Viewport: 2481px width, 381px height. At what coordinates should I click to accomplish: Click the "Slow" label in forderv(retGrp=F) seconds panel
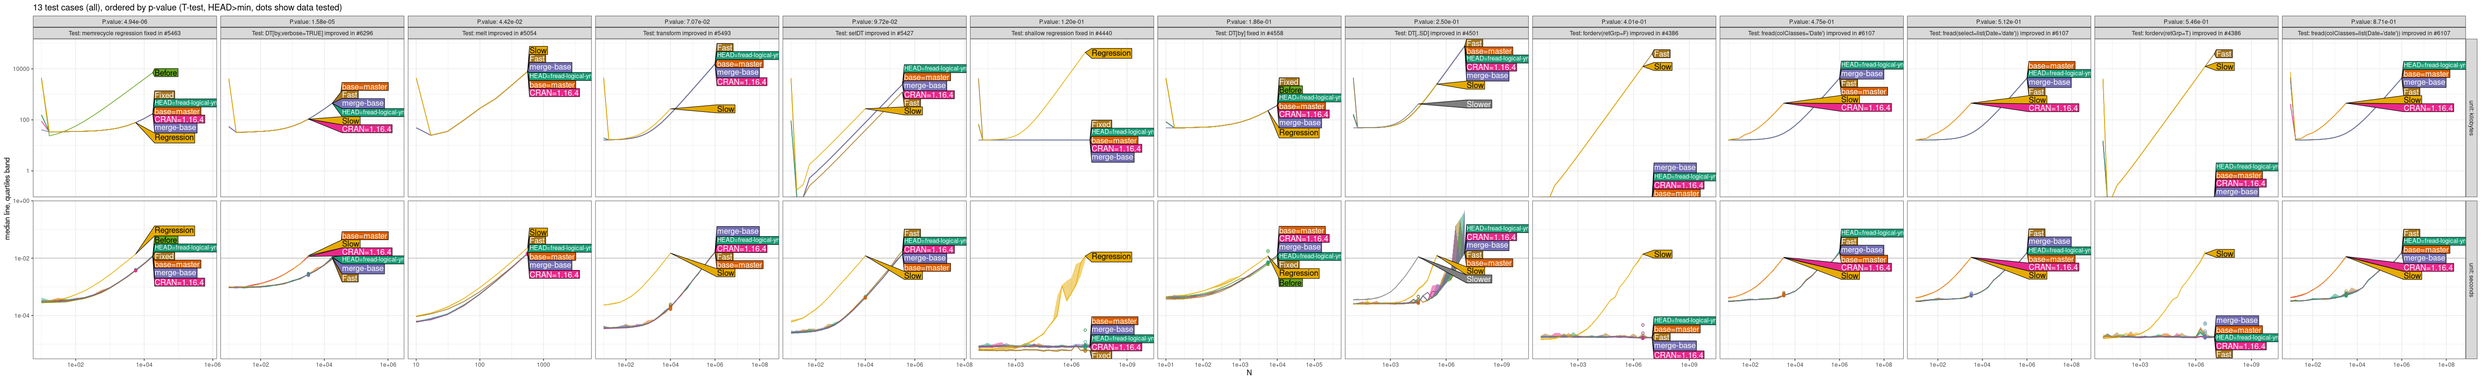[x=1662, y=255]
